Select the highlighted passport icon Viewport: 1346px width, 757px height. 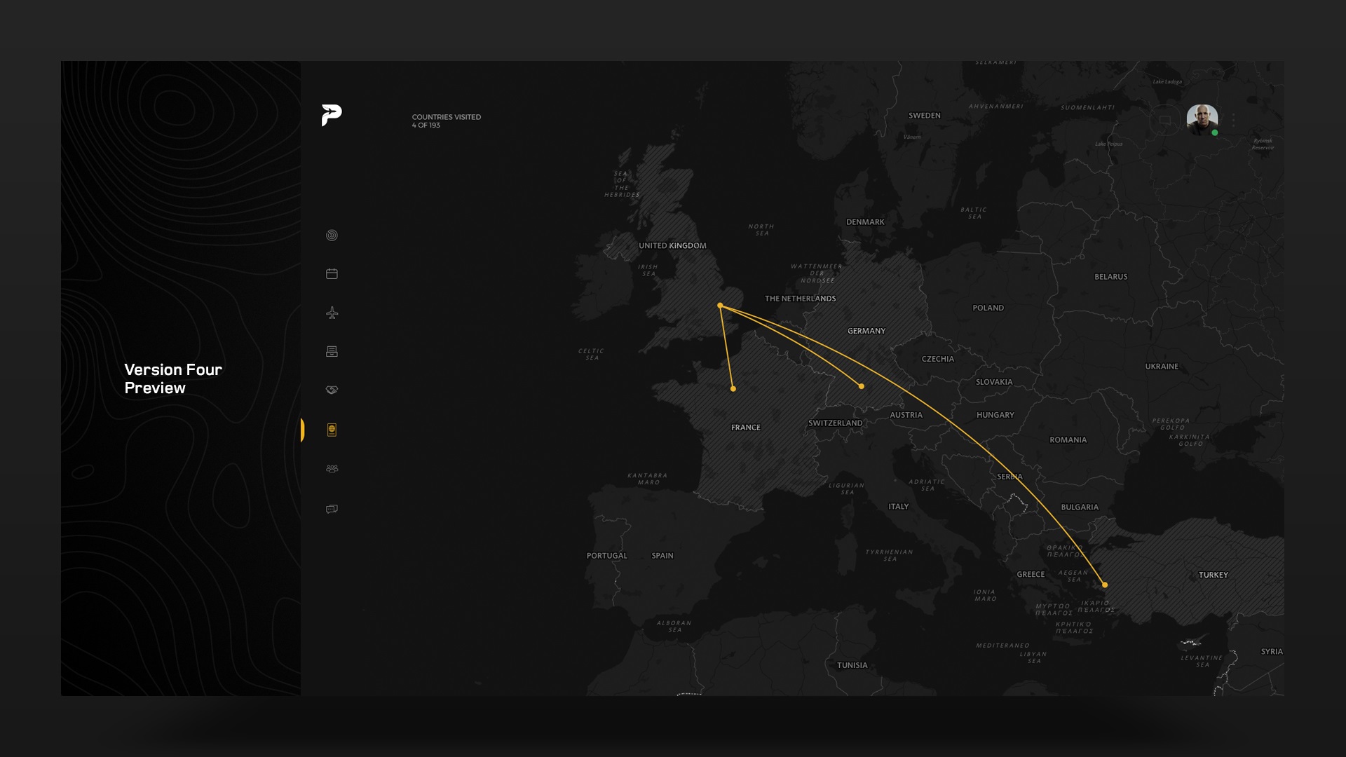point(332,430)
